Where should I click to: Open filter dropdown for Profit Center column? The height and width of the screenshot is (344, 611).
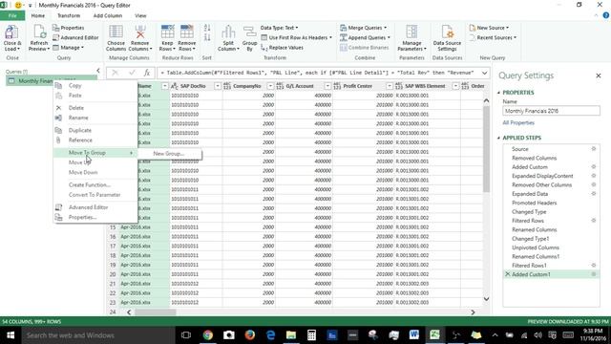point(389,86)
